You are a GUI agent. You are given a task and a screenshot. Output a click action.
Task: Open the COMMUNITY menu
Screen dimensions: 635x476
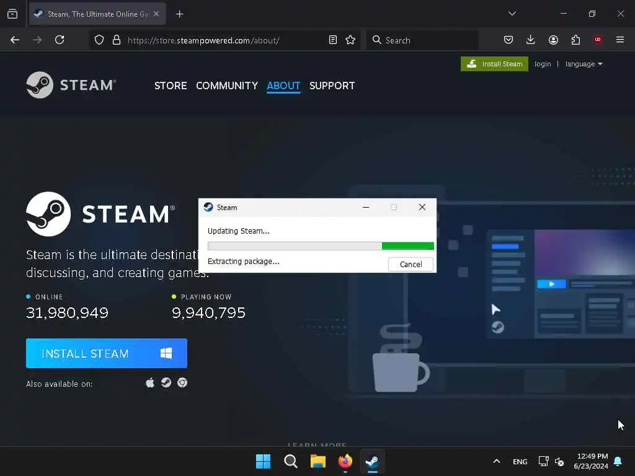click(227, 86)
